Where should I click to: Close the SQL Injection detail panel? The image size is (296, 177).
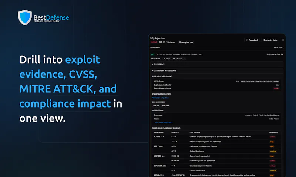pyautogui.click(x=283, y=40)
